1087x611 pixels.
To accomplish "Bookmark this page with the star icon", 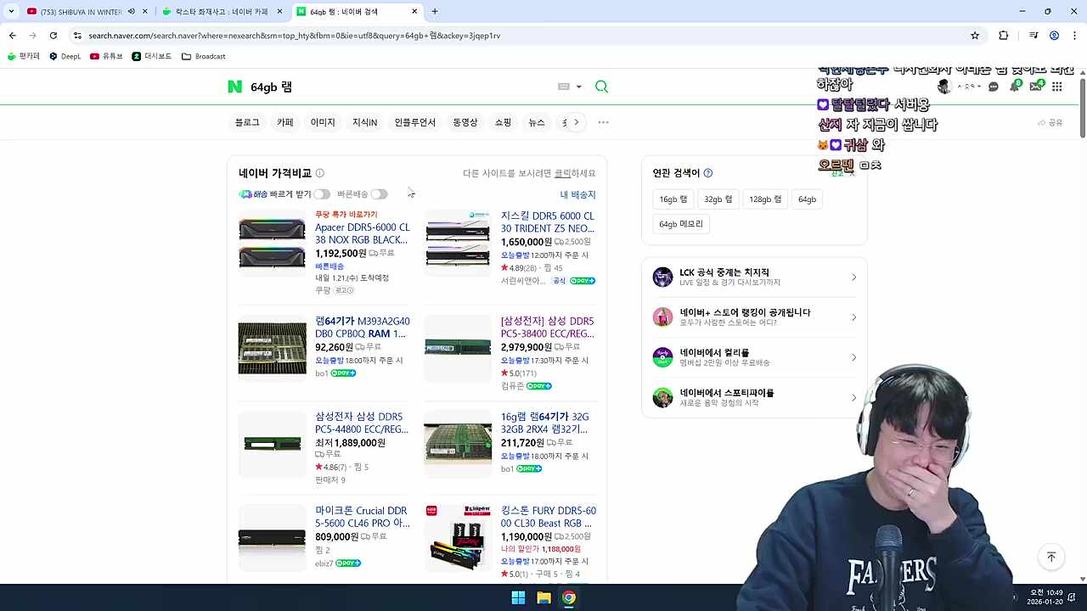I will (x=975, y=36).
